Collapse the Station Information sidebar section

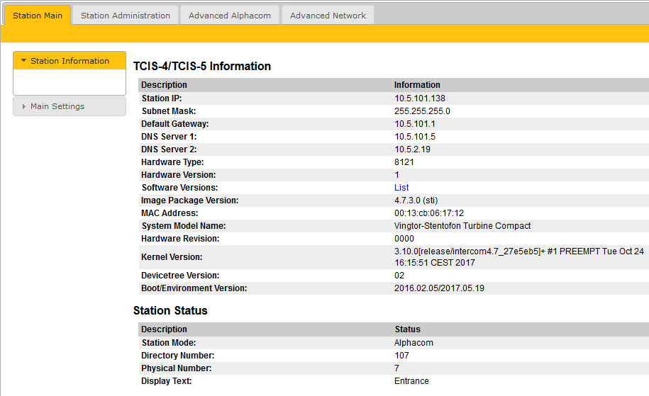70,61
